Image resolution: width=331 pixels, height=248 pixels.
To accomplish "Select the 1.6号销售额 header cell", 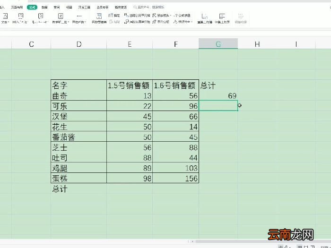I will coord(175,85).
